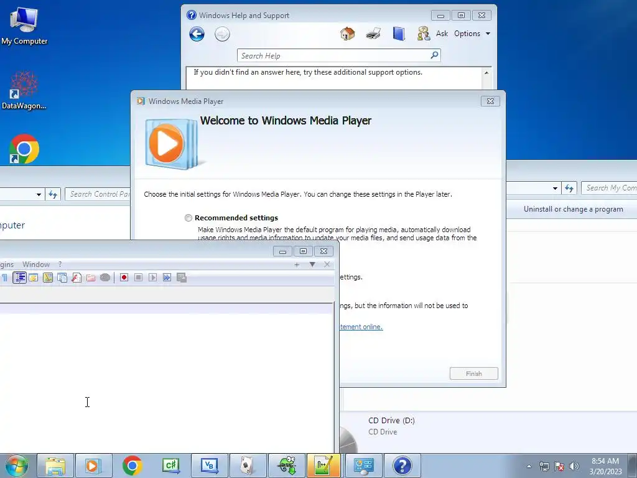Switch to Notepad++ on the taskbar
This screenshot has width=637, height=478.
click(x=323, y=466)
